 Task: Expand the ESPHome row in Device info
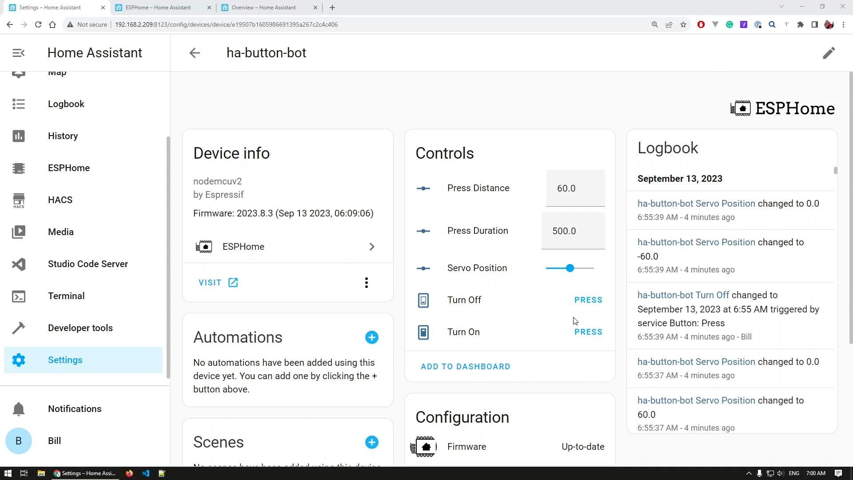tap(372, 247)
